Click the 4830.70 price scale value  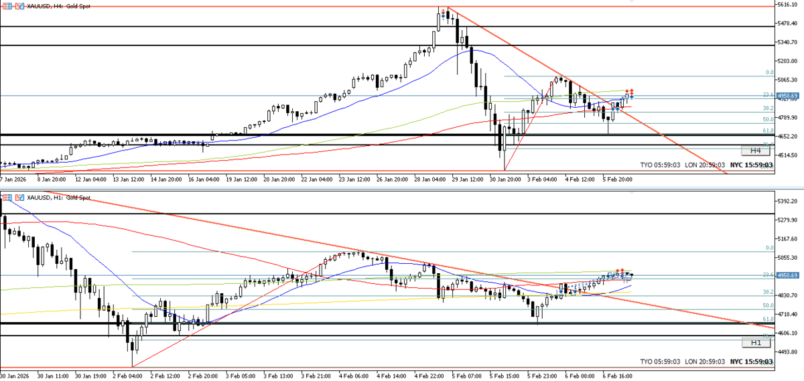[788, 295]
